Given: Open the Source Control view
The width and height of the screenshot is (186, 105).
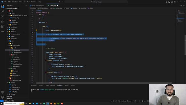Looking at the screenshot, I should pyautogui.click(x=2, y=16).
